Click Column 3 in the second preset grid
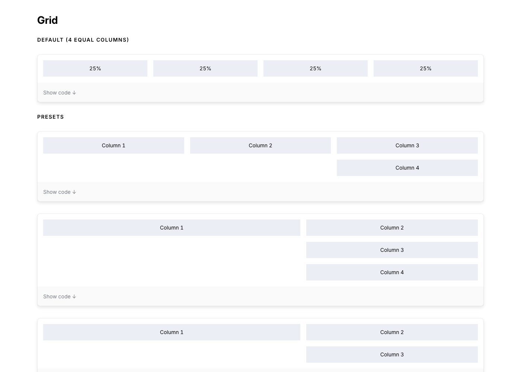This screenshot has width=521, height=372. pos(392,250)
